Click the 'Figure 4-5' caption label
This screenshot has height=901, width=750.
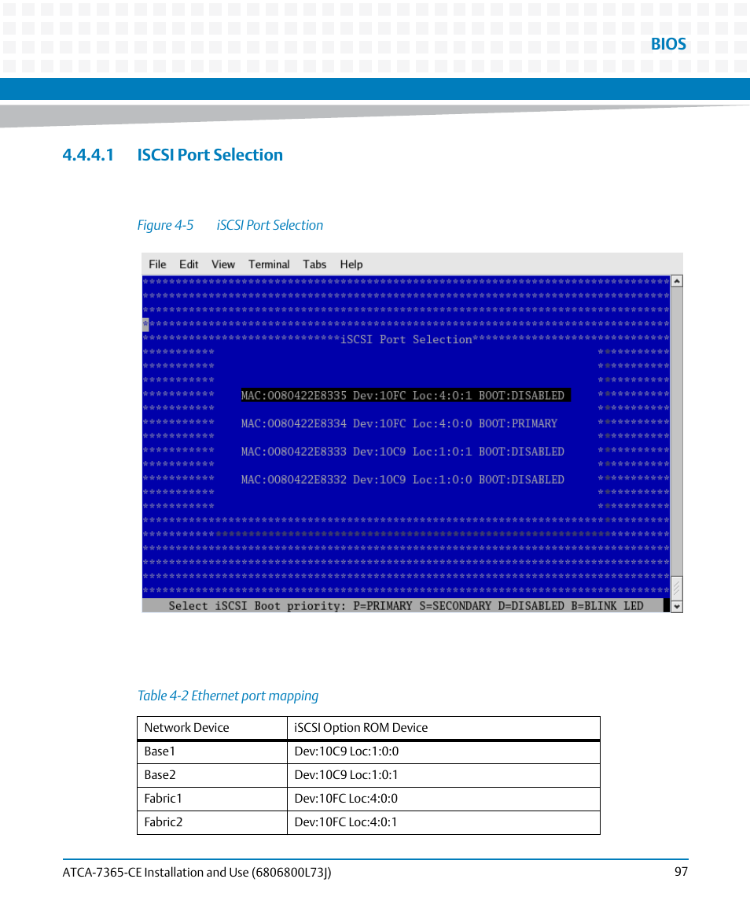pyautogui.click(x=165, y=225)
